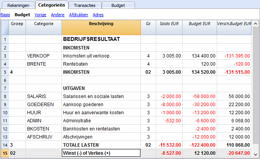Open the rightmost Budget tab
This screenshot has width=260, height=159.
pyautogui.click(x=118, y=5)
